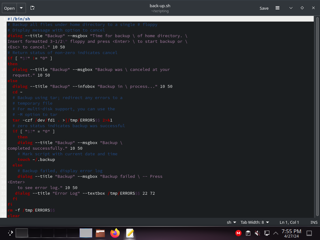Click the '# temporary file' comment
320x240 pixels.
(x=32, y=103)
